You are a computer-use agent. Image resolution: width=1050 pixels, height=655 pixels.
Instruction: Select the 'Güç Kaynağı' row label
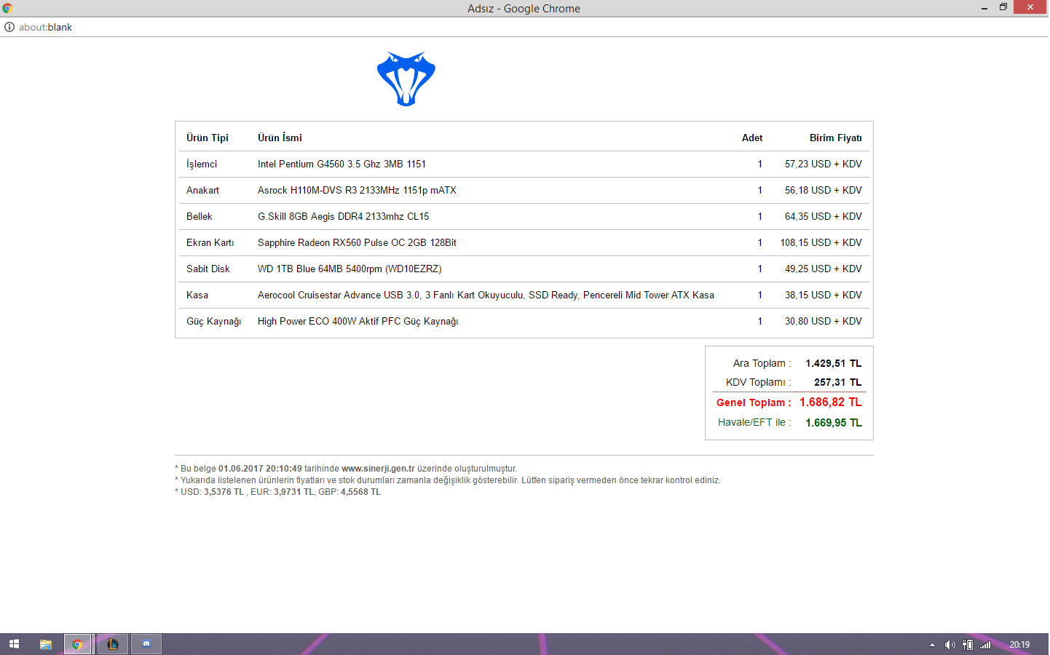coord(214,321)
